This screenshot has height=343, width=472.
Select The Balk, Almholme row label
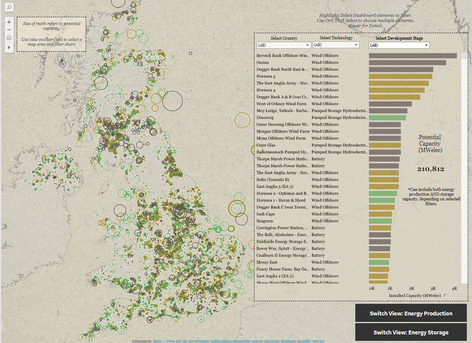click(283, 234)
